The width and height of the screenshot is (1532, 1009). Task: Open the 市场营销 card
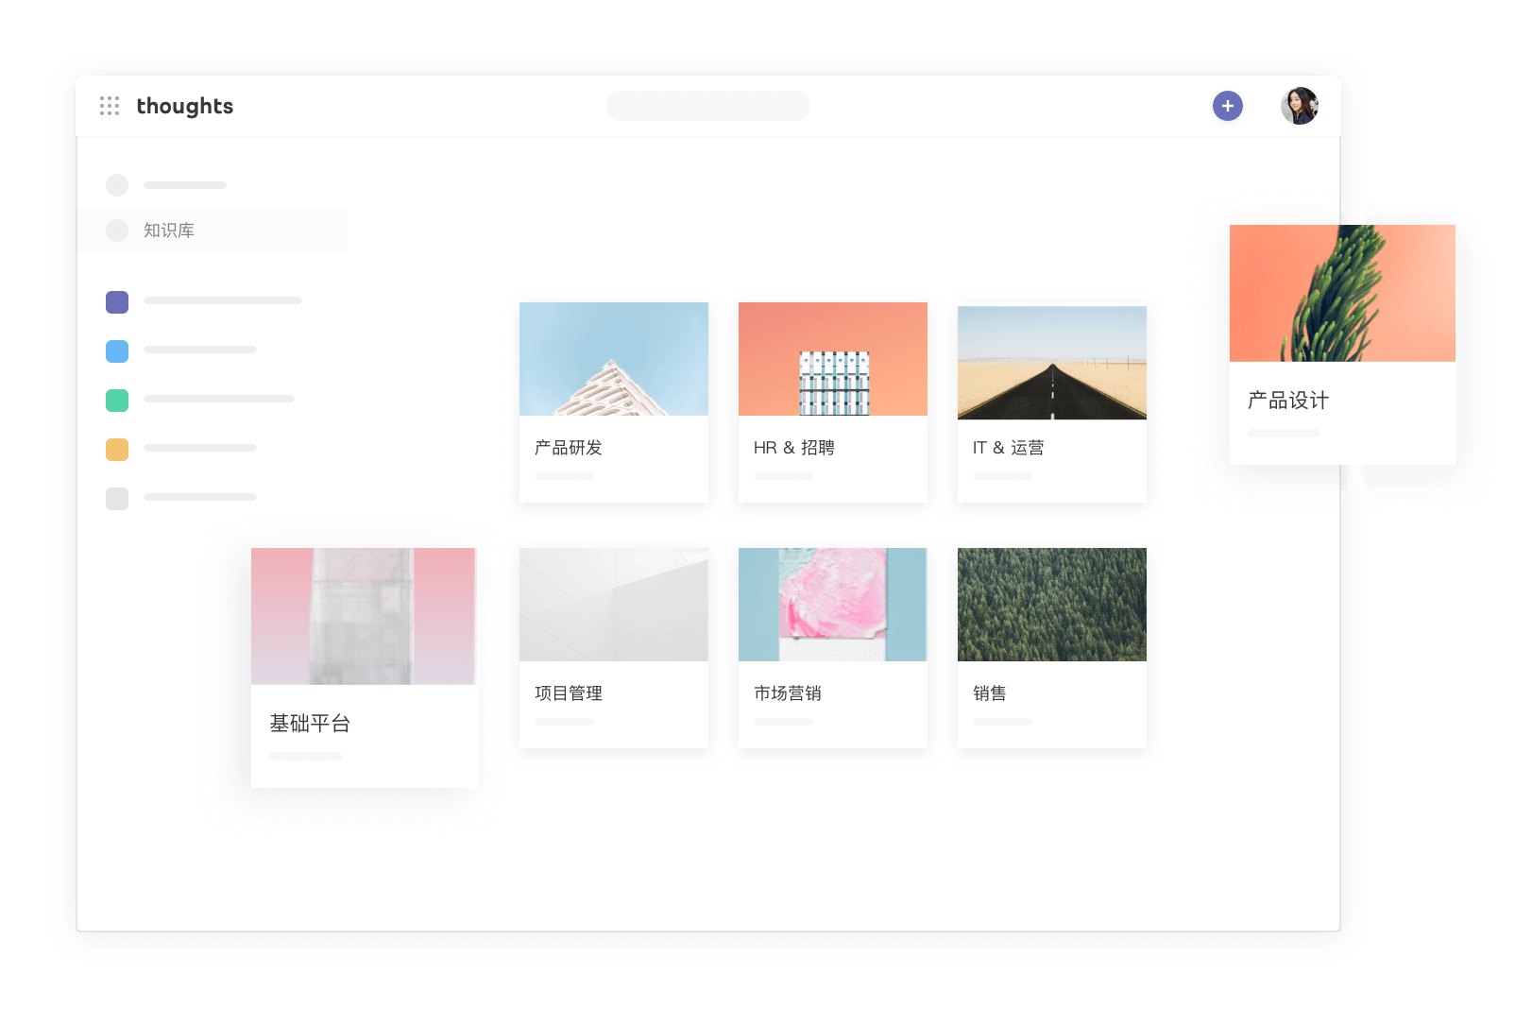click(x=832, y=647)
